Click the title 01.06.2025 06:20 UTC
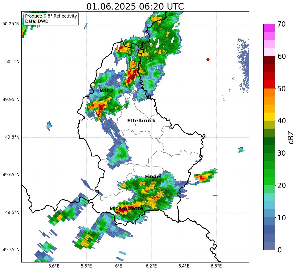Image resolution: width=297 pixels, height=271 pixels. click(135, 7)
